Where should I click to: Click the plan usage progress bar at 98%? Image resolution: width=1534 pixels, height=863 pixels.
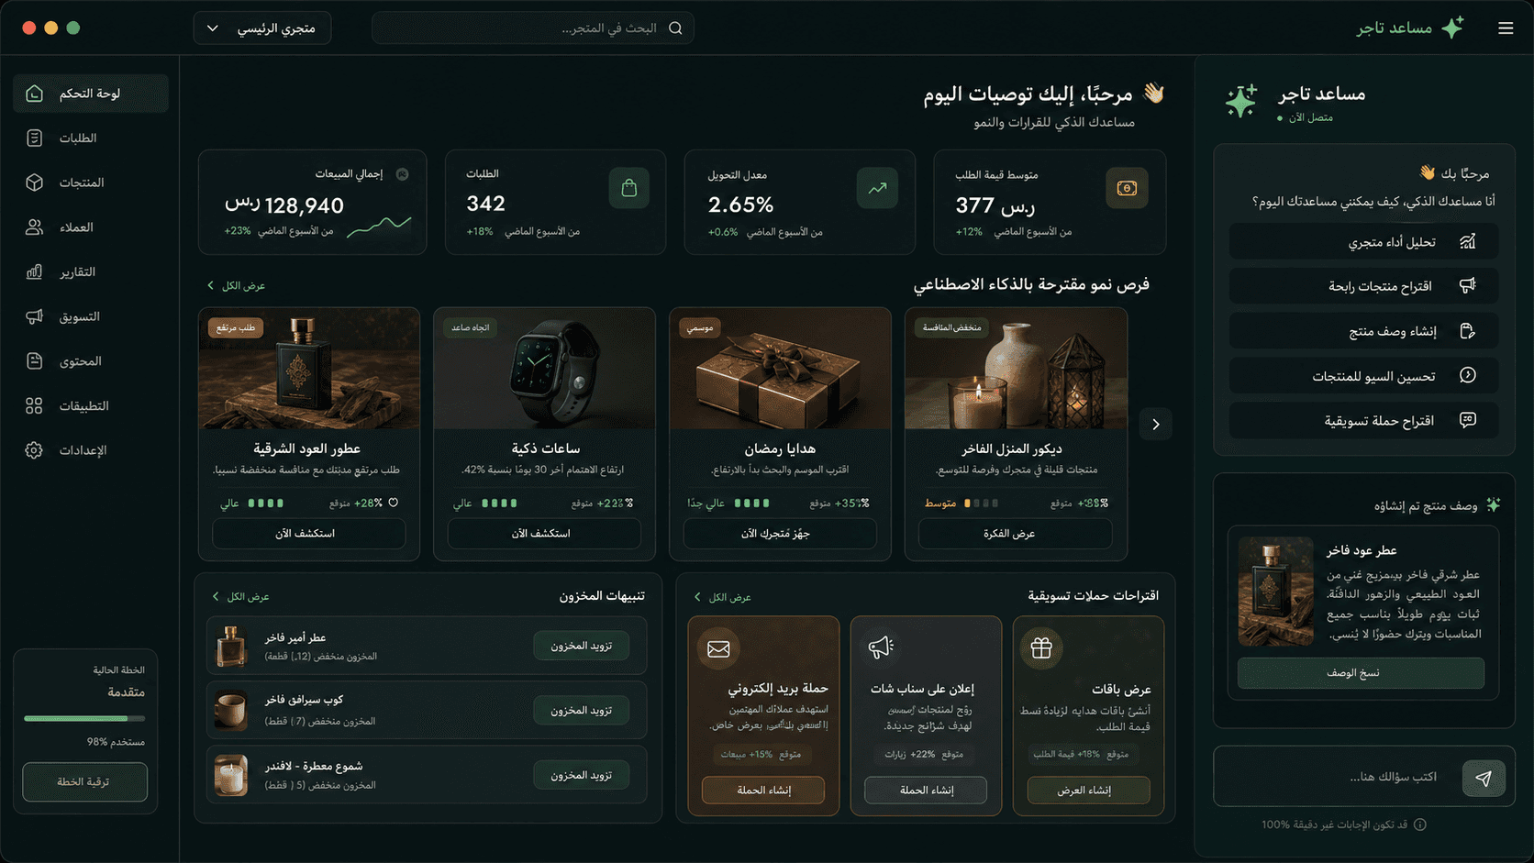pos(84,719)
